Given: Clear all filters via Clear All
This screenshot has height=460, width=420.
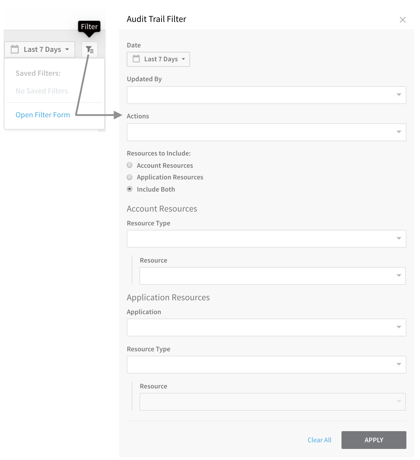Looking at the screenshot, I should click(x=319, y=440).
